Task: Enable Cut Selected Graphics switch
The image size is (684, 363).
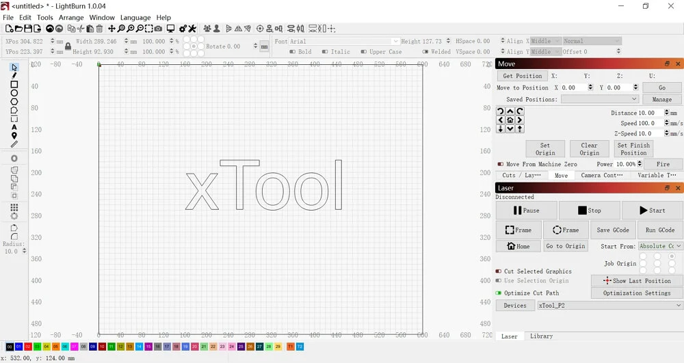Action: click(x=499, y=271)
